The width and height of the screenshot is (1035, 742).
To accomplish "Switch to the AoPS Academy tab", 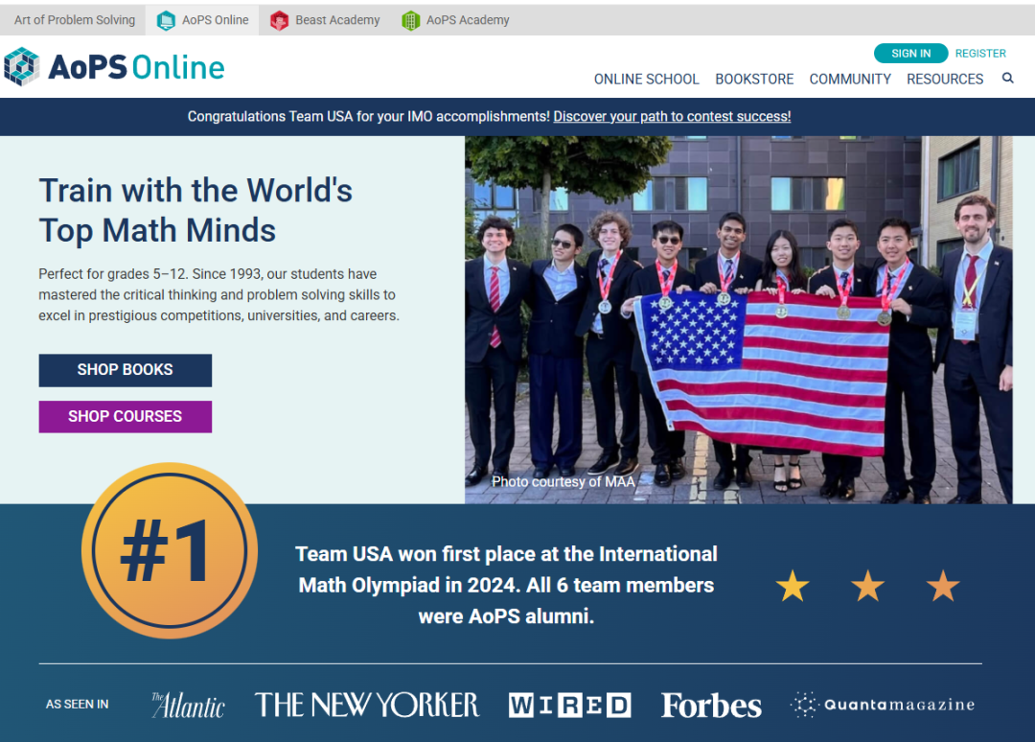I will point(468,20).
